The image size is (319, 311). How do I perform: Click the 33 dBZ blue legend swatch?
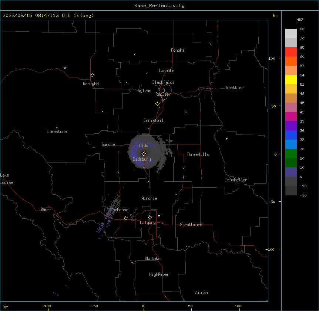(291, 144)
